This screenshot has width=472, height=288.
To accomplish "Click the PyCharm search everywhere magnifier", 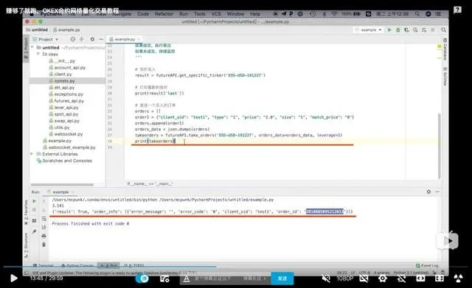I will click(x=443, y=29).
